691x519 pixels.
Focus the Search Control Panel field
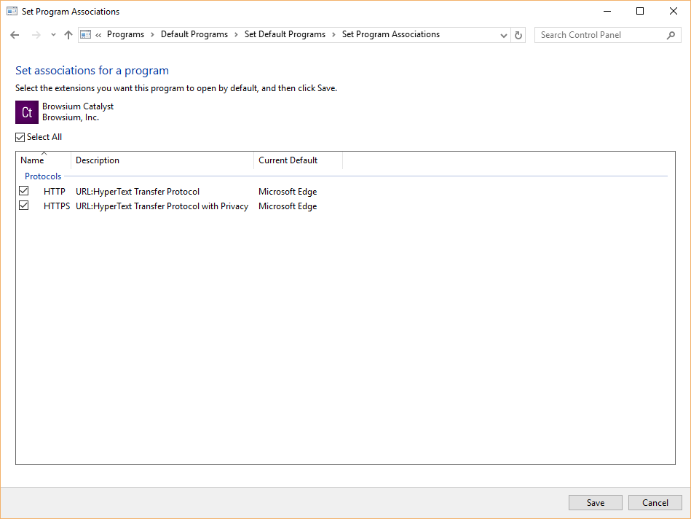pyautogui.click(x=599, y=35)
